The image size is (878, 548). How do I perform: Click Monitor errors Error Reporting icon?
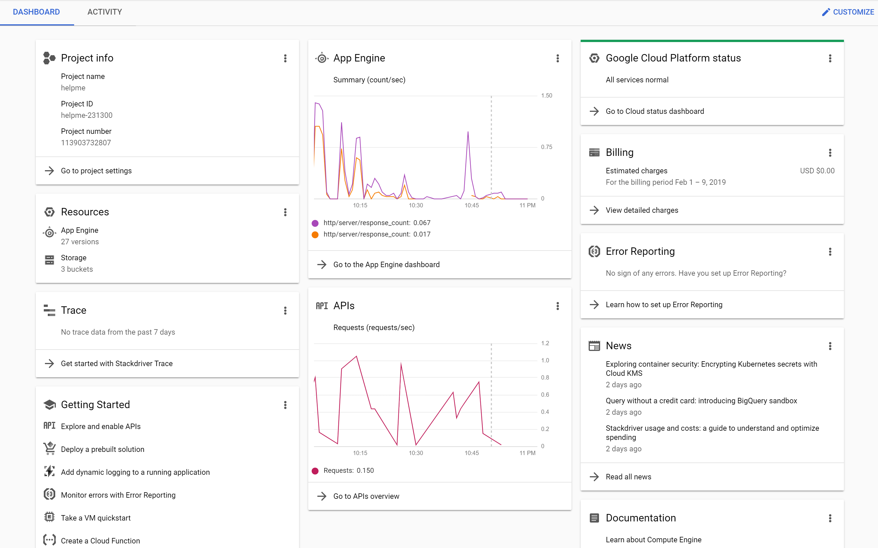[x=49, y=494]
